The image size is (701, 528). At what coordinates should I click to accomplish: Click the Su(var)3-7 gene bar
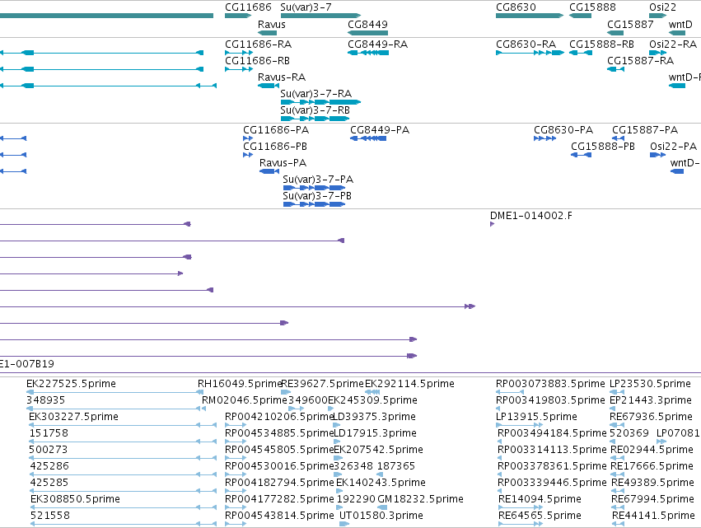pyautogui.click(x=320, y=16)
